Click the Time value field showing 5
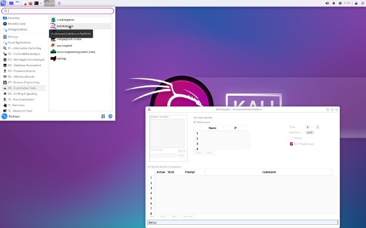The image size is (366, 228). tap(307, 127)
